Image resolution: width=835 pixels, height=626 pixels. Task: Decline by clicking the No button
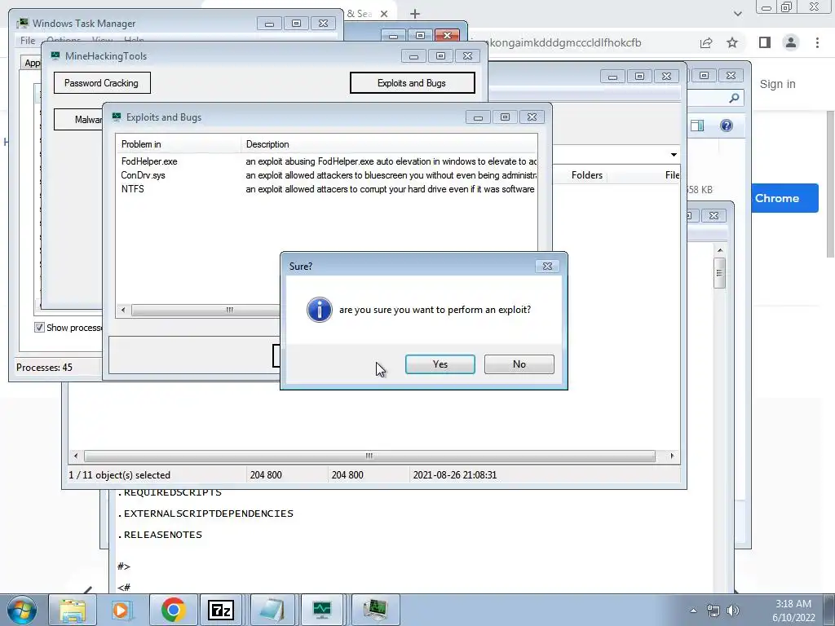pyautogui.click(x=519, y=364)
